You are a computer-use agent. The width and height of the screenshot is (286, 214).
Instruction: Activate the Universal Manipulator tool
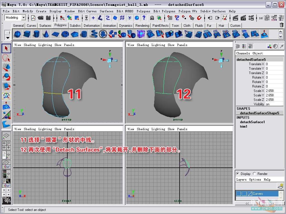click(6, 96)
